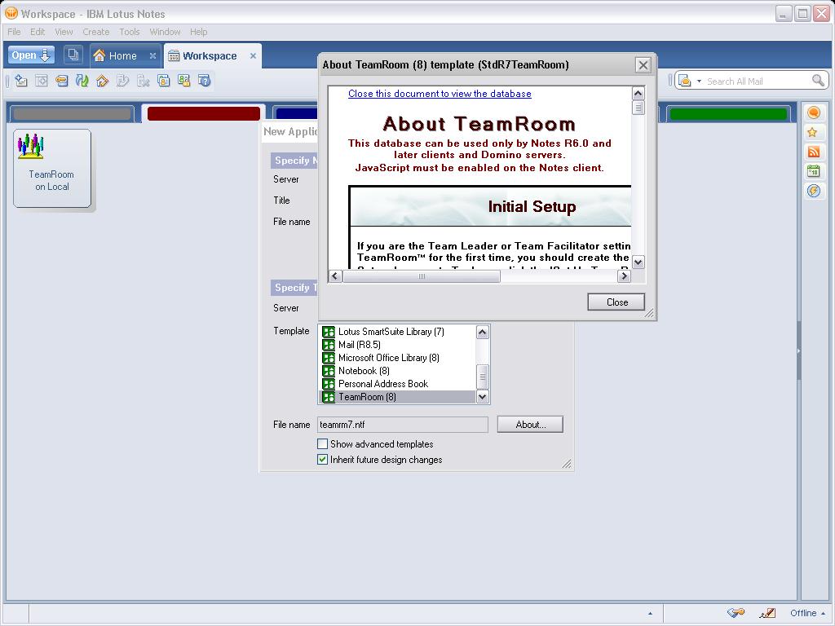Click the About... button

[530, 424]
